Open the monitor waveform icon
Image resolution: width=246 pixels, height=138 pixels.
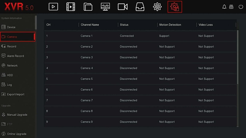click(105, 7)
